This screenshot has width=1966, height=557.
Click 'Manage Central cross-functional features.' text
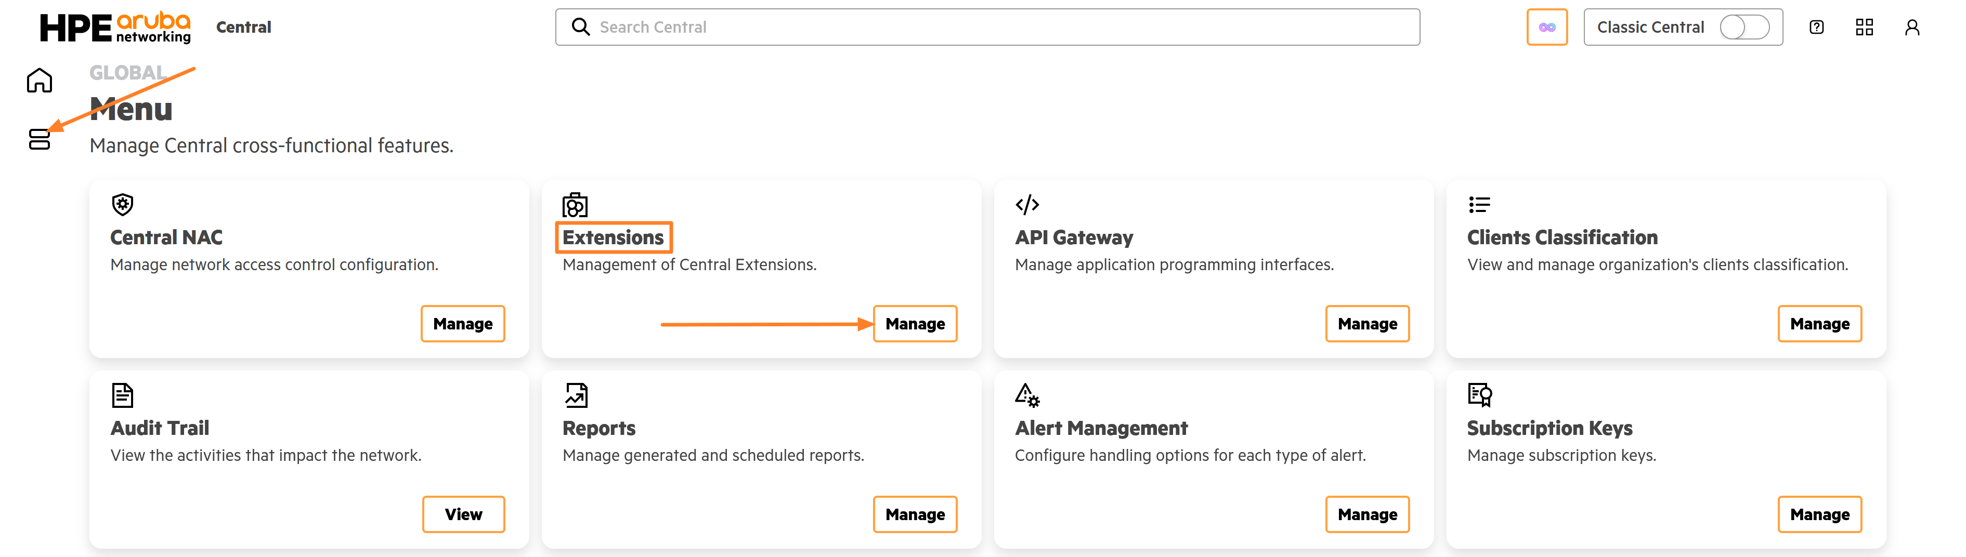[272, 145]
